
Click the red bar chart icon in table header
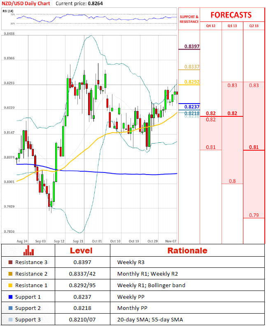click(x=28, y=250)
